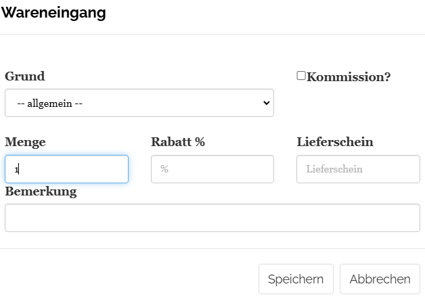Click the grey Lieferschein placeholder text

coord(334,169)
